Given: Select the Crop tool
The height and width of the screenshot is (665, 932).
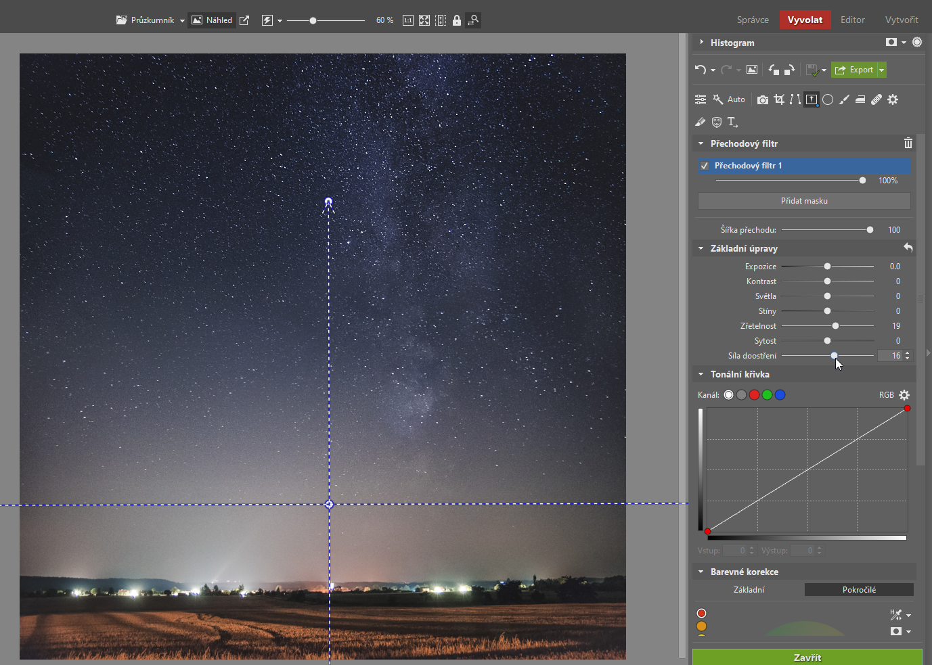Looking at the screenshot, I should pos(779,99).
